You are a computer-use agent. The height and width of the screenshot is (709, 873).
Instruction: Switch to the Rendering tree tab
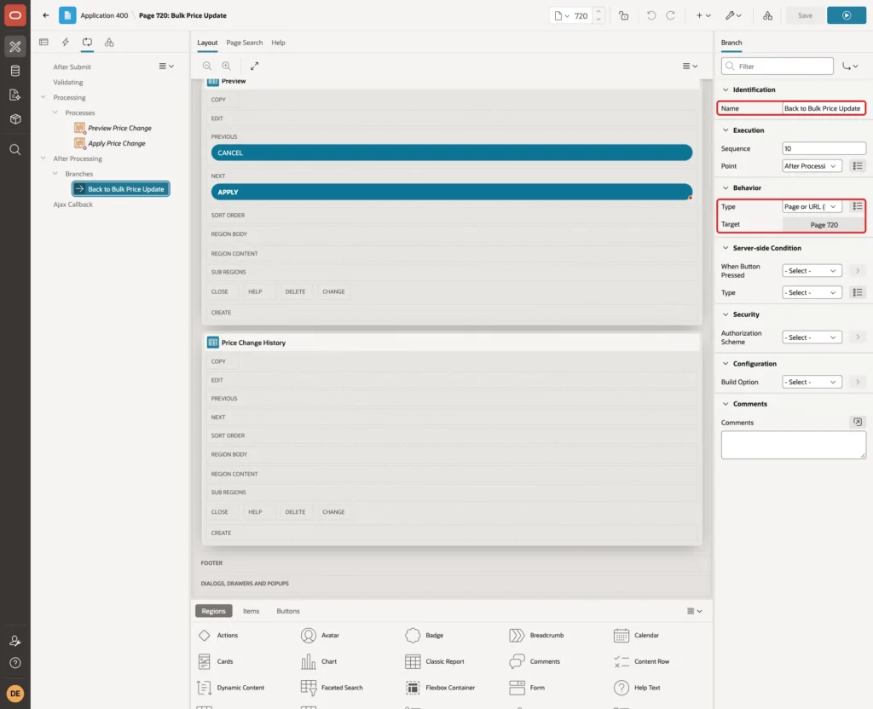point(44,43)
